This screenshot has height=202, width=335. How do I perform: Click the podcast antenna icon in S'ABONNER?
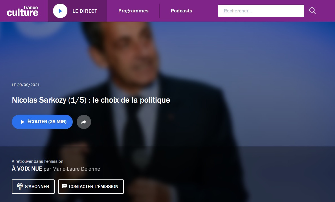coord(20,186)
